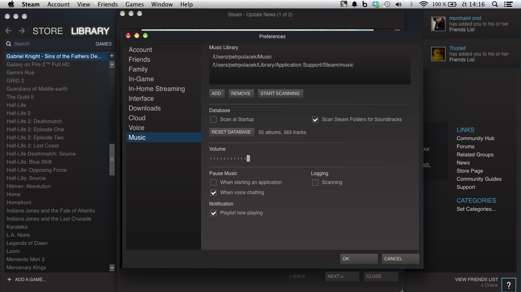The width and height of the screenshot is (521, 292).
Task: Click START SCANNING button
Action: (280, 93)
